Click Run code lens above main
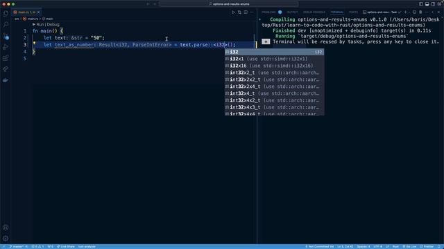The width and height of the screenshot is (444, 249). tap(40, 25)
